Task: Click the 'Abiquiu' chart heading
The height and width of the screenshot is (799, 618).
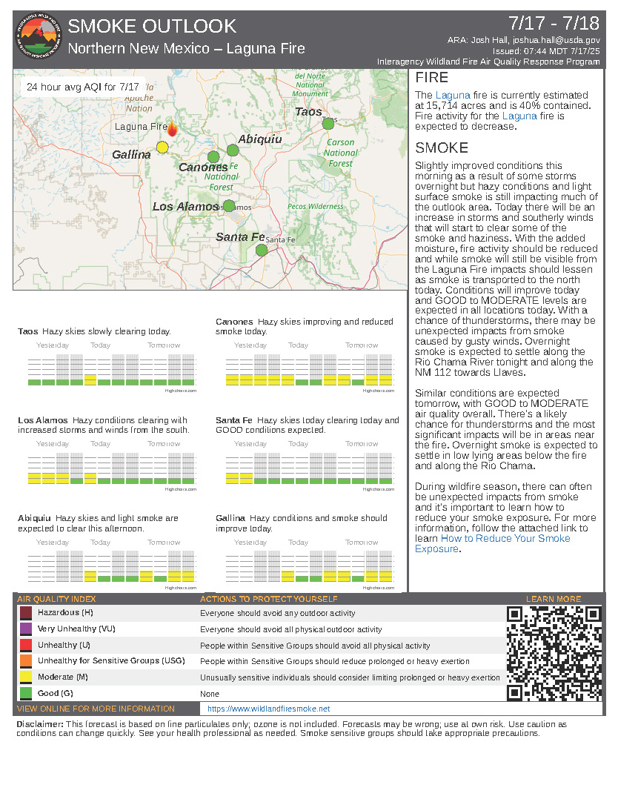Action: pyautogui.click(x=34, y=518)
